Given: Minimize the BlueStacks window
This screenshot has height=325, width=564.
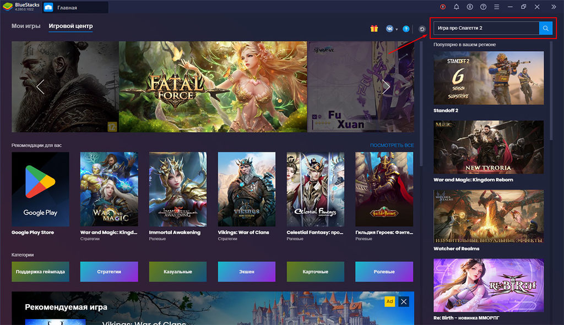Looking at the screenshot, I should pos(510,7).
